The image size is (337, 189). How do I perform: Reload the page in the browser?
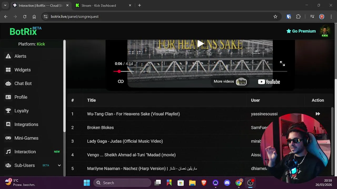coord(25,17)
